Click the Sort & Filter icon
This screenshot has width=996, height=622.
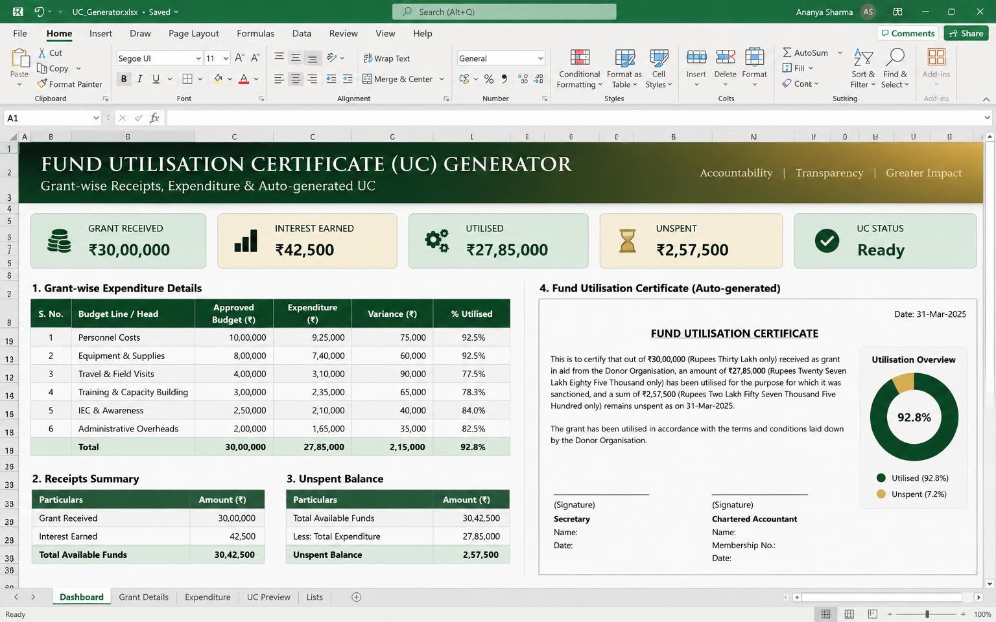(863, 58)
